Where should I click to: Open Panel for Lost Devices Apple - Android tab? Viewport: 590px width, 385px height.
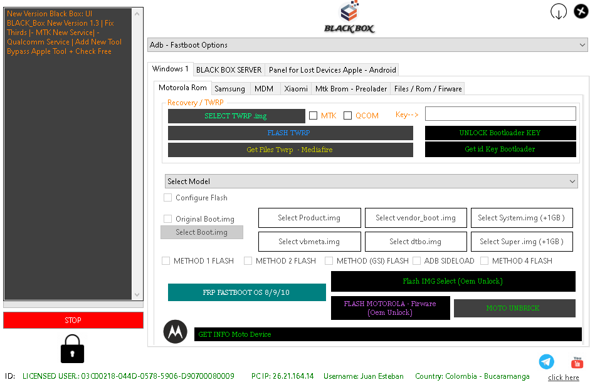click(x=332, y=70)
